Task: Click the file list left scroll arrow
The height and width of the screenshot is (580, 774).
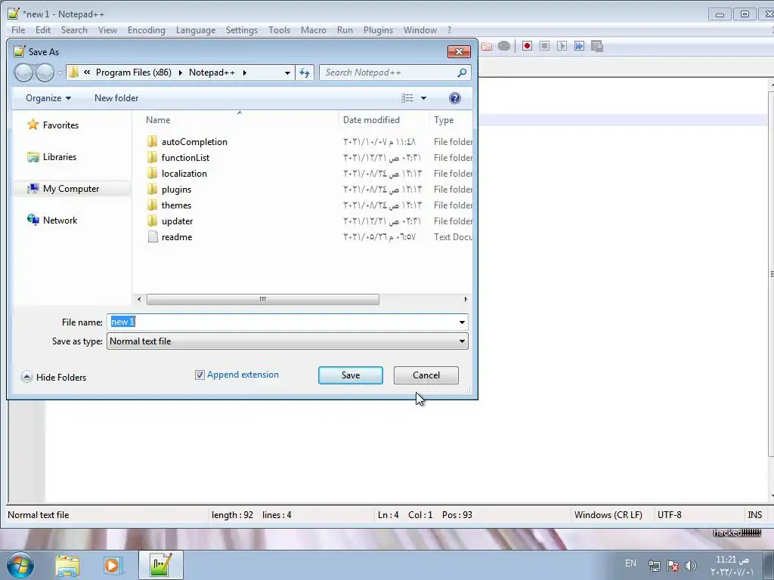Action: point(139,299)
